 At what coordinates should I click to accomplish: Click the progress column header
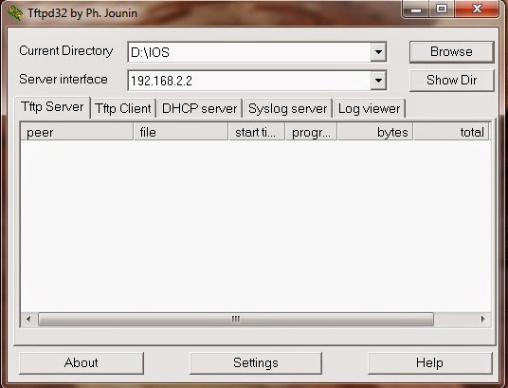point(312,132)
